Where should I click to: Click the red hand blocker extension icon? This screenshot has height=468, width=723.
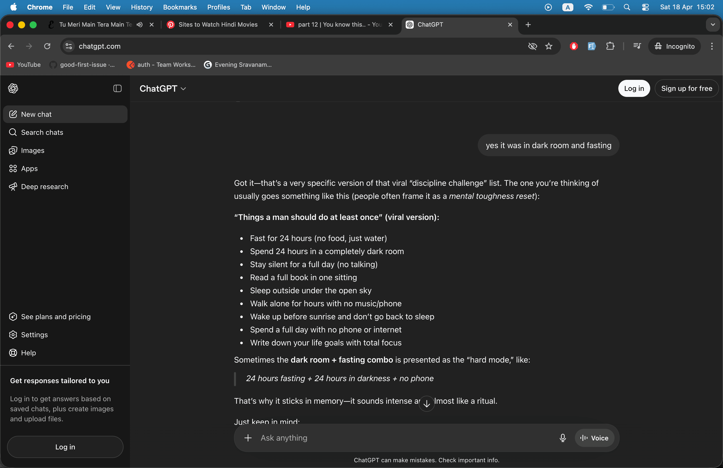coord(574,46)
